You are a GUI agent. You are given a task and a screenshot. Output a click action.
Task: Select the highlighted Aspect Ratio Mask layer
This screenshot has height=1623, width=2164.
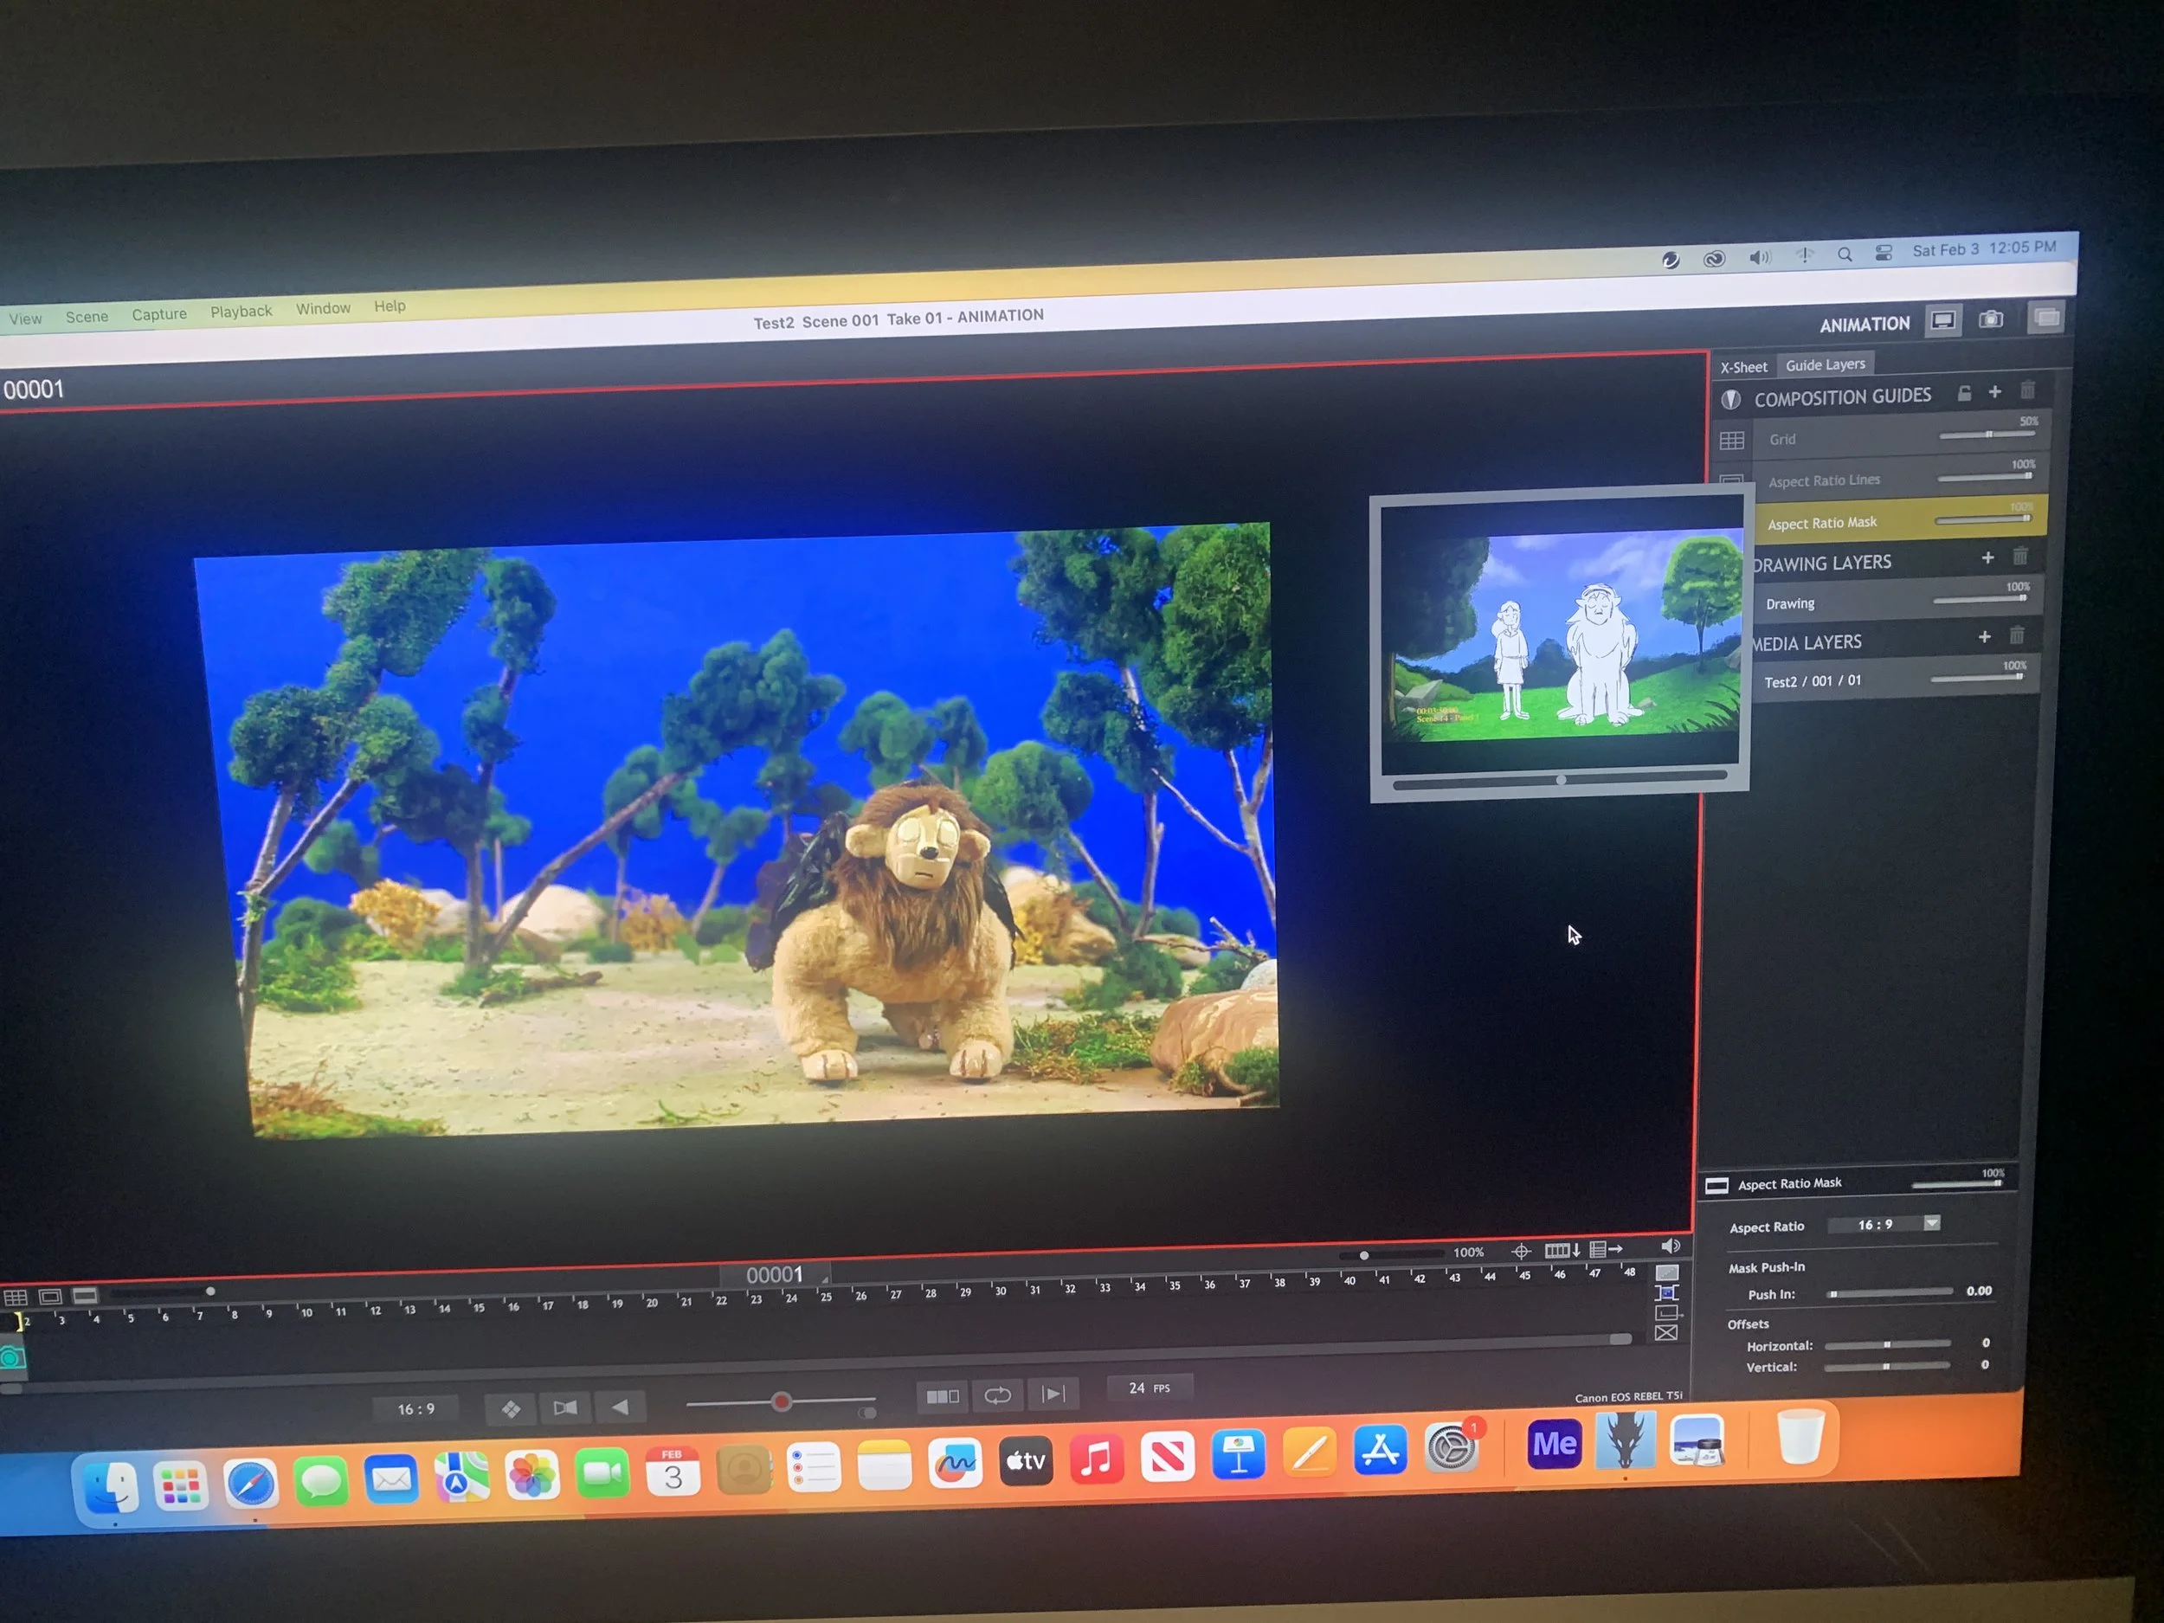coord(1900,520)
